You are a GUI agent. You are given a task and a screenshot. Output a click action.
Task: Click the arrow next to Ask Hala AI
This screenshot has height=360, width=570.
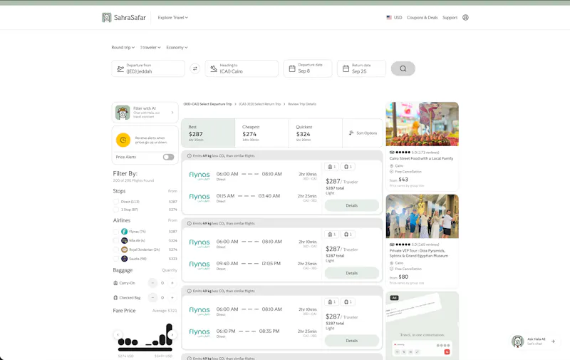[553, 341]
